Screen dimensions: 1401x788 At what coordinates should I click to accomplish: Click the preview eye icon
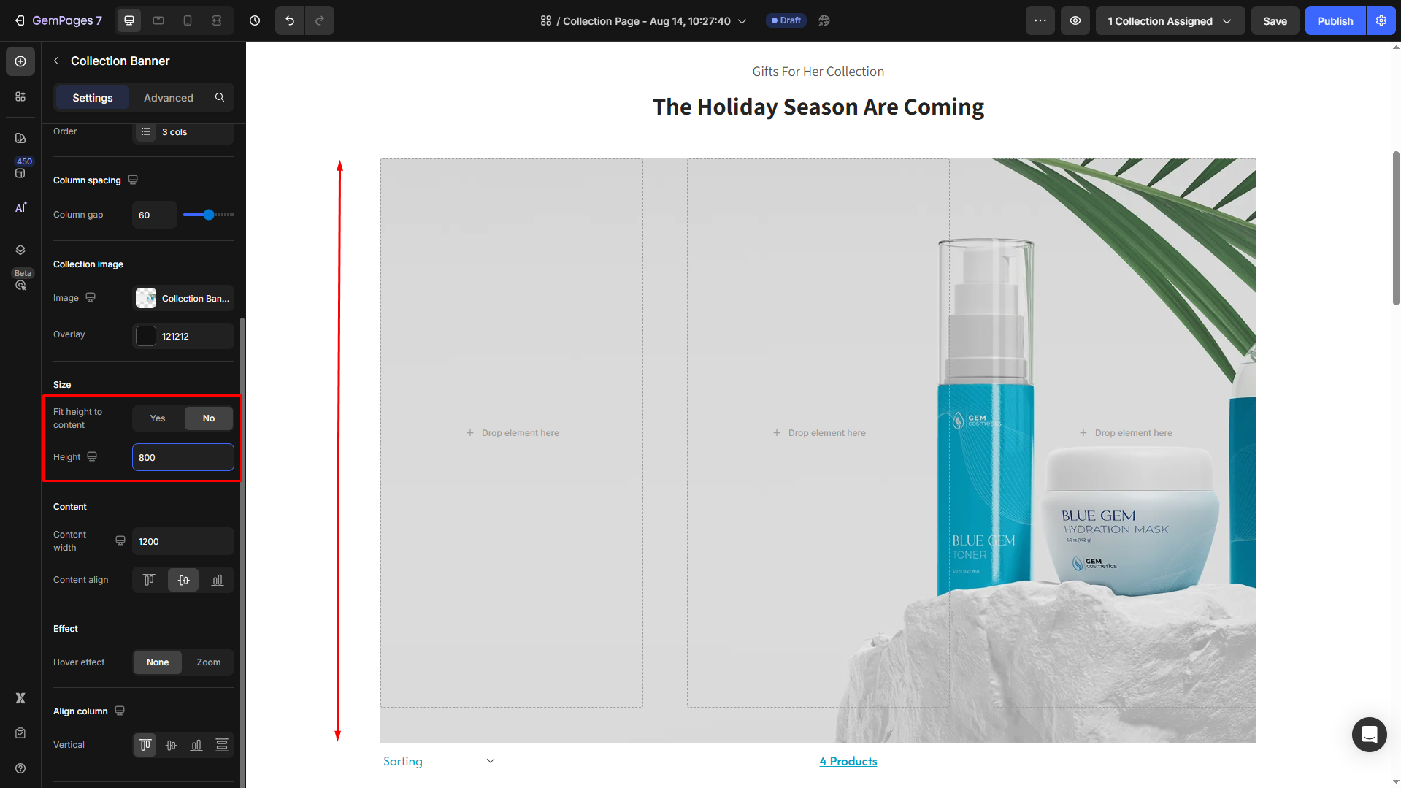tap(1075, 20)
